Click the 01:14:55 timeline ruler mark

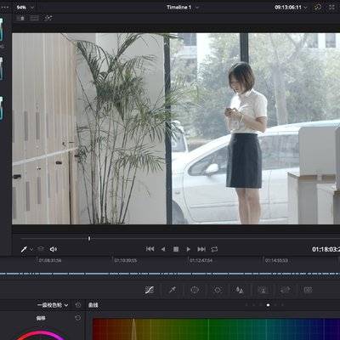click(x=276, y=260)
